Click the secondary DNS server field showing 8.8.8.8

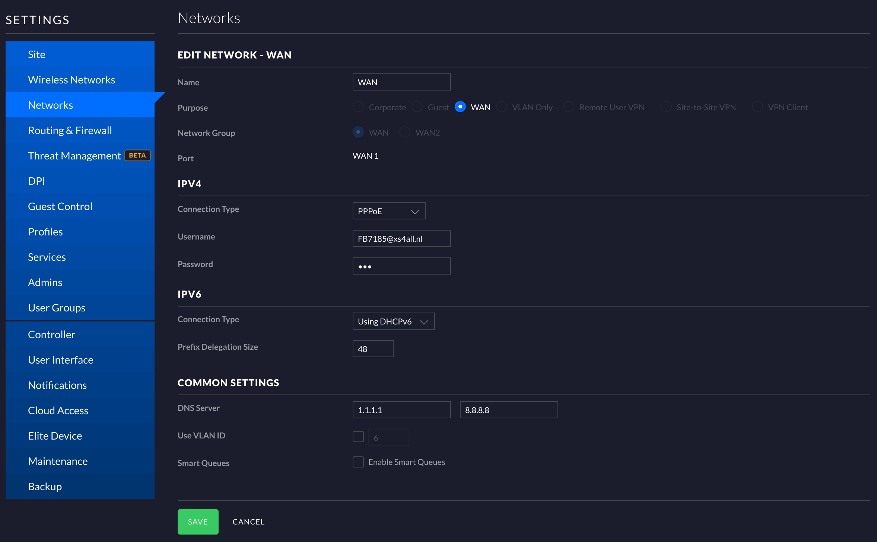(509, 410)
